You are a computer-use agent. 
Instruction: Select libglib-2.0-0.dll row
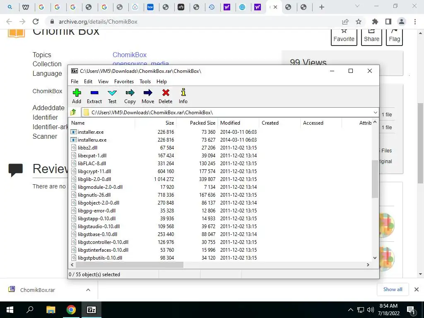pos(164,179)
